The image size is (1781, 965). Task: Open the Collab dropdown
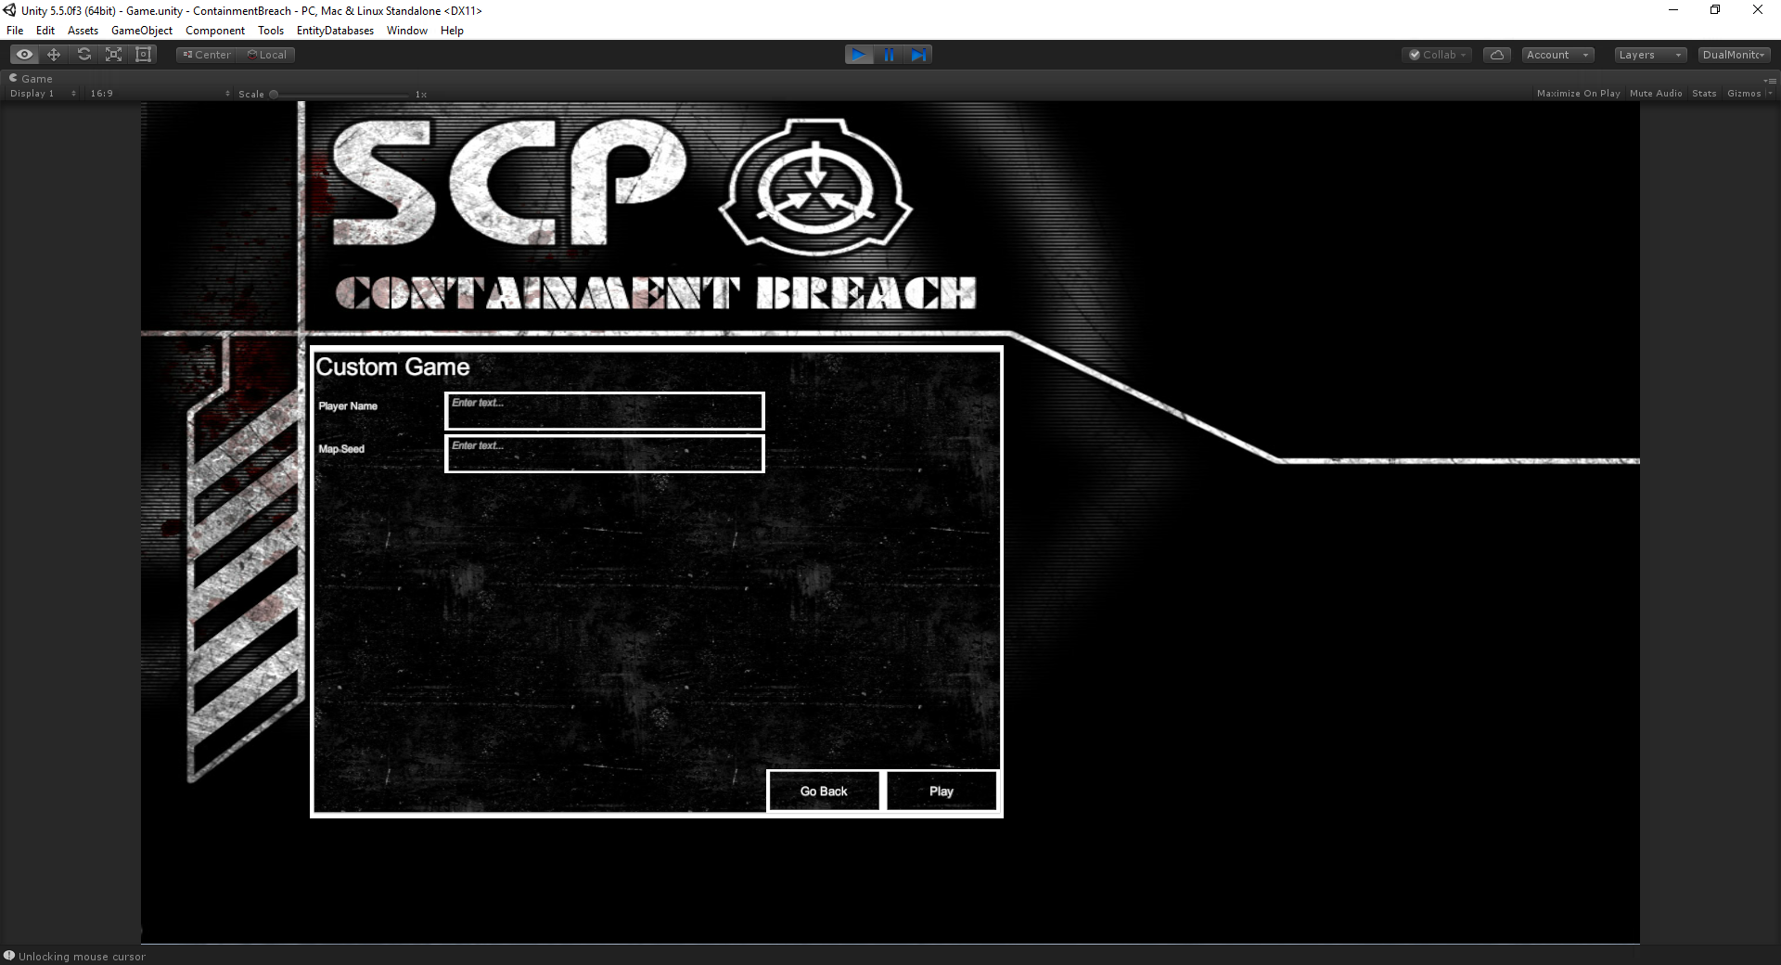tap(1437, 55)
